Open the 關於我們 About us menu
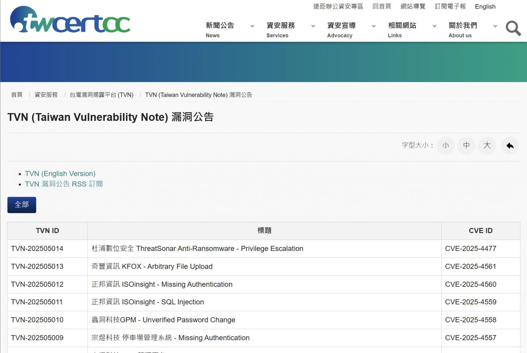Image resolution: width=527 pixels, height=353 pixels. pyautogui.click(x=463, y=30)
